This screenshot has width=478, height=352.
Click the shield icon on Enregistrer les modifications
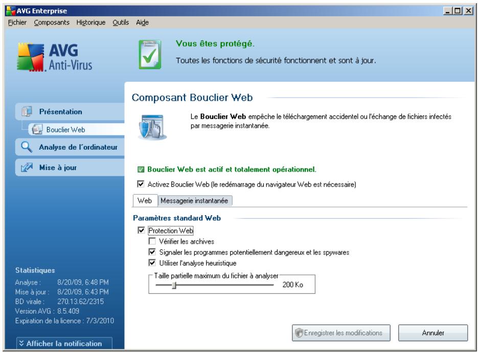pos(299,333)
